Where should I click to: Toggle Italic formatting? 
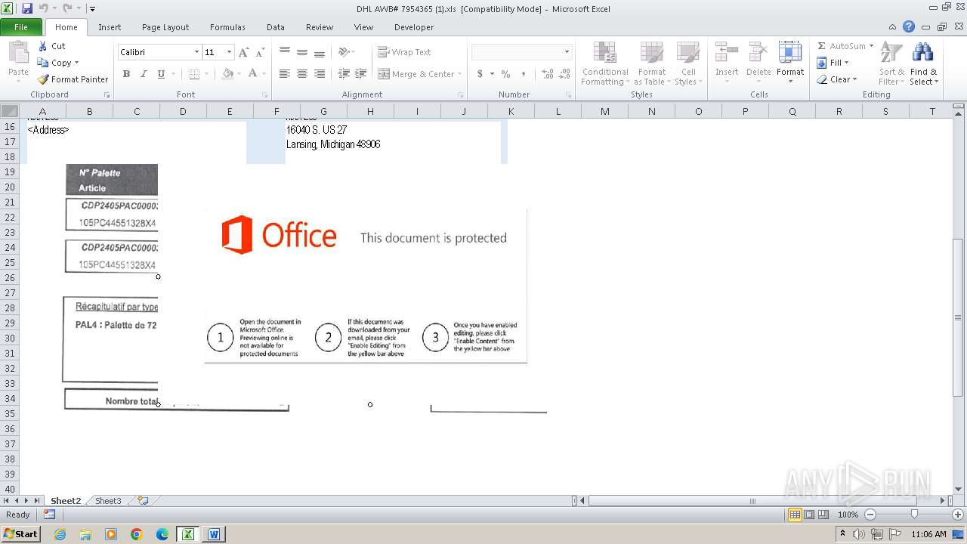tap(143, 74)
